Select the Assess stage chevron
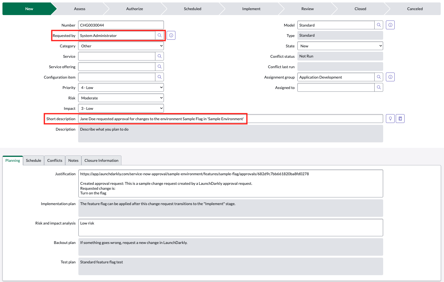 pos(79,8)
